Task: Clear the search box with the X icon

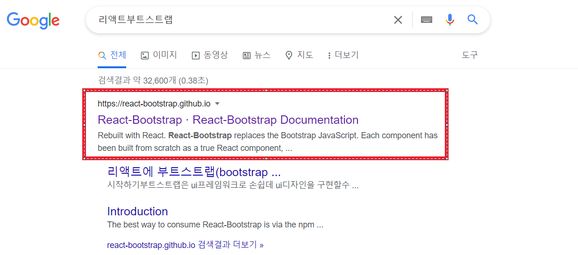Action: click(x=398, y=20)
